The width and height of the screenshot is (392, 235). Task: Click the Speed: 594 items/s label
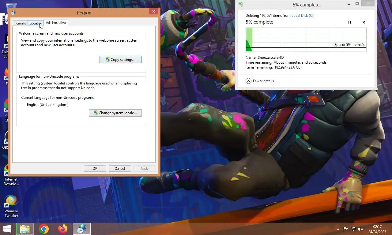349,45
